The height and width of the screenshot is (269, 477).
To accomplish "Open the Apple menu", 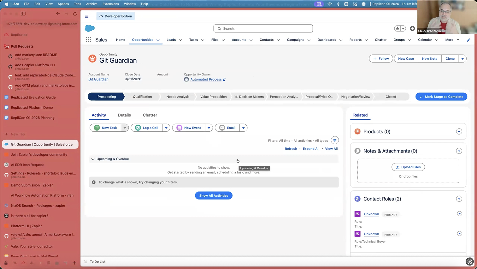I will (7, 4).
